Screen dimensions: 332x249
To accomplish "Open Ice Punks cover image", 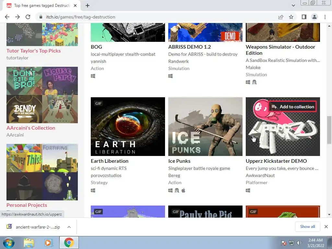I will [x=205, y=127].
